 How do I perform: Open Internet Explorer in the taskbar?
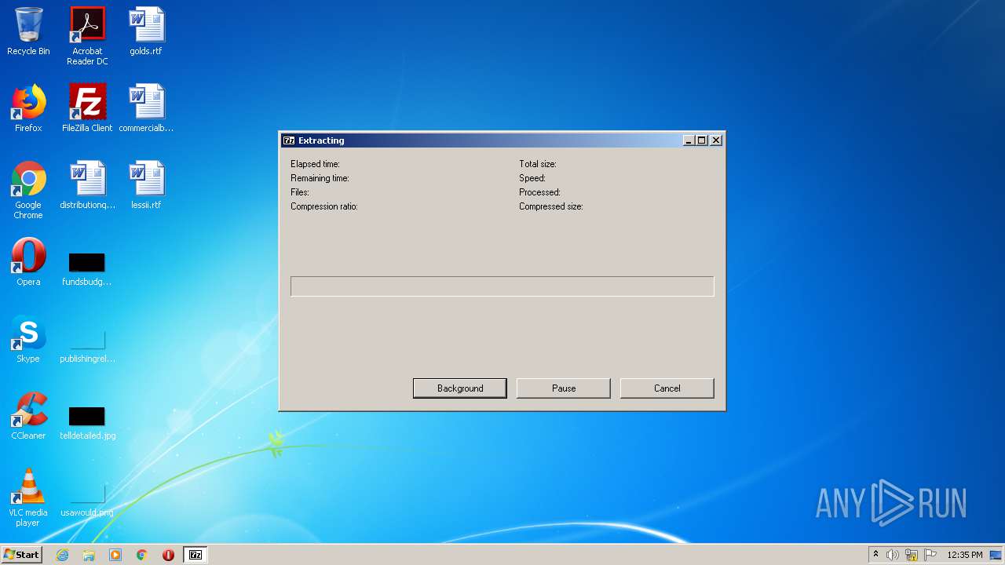click(63, 555)
